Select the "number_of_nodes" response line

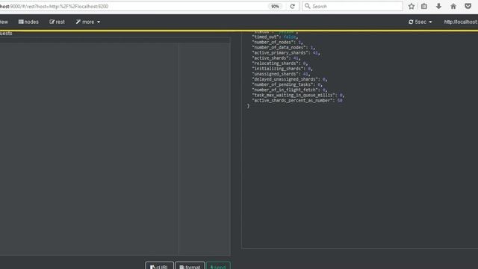click(x=277, y=42)
